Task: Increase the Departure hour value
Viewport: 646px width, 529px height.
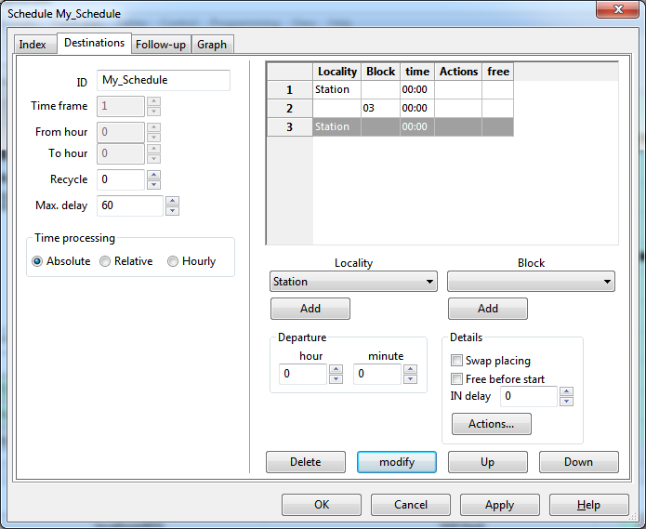Action: (x=336, y=369)
